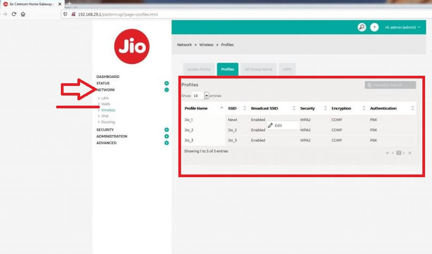This screenshot has height=254, width=432.
Task: Go to next table page
Action: 404,153
